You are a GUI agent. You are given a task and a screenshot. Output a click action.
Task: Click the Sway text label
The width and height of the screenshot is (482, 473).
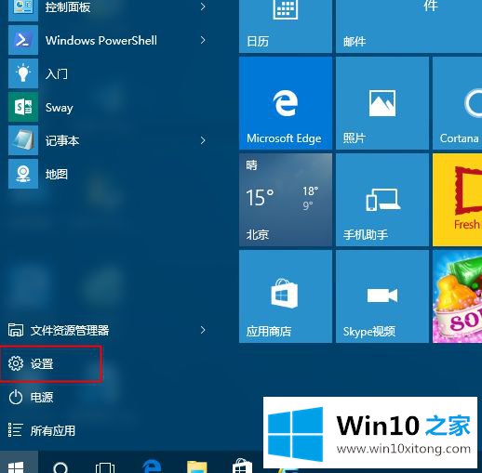pos(60,108)
